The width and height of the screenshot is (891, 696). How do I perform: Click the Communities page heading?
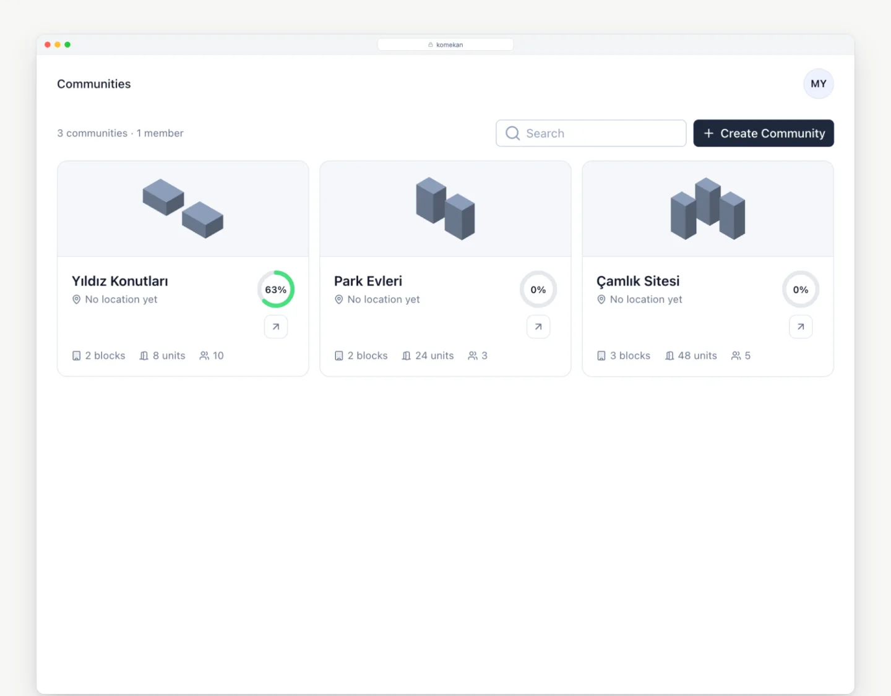tap(94, 84)
